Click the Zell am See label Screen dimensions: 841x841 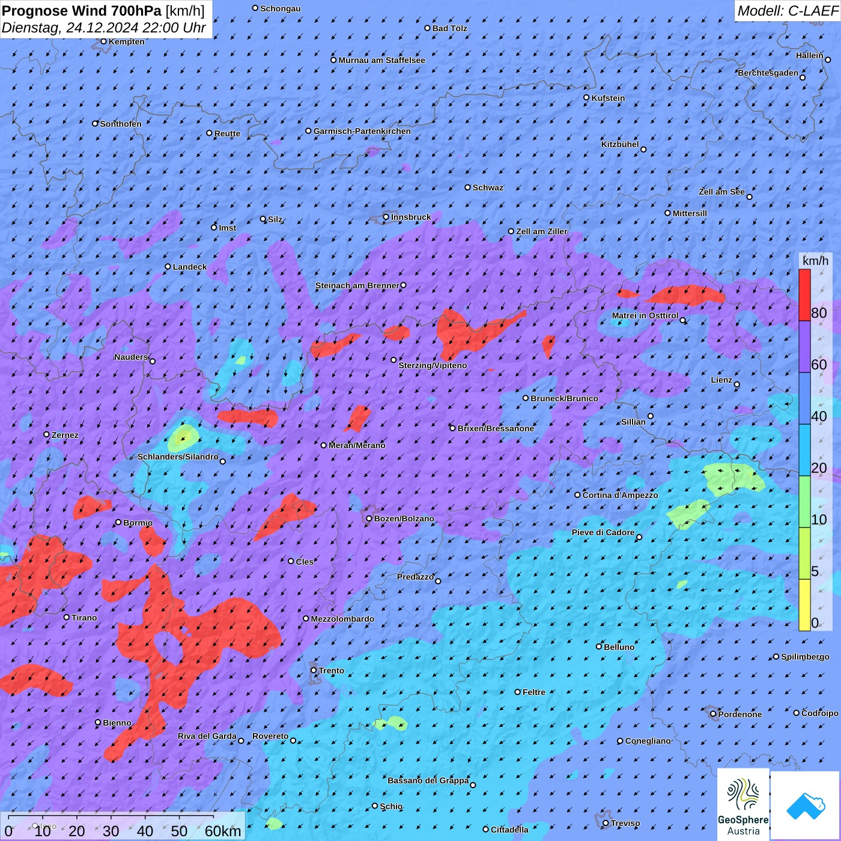click(x=721, y=192)
